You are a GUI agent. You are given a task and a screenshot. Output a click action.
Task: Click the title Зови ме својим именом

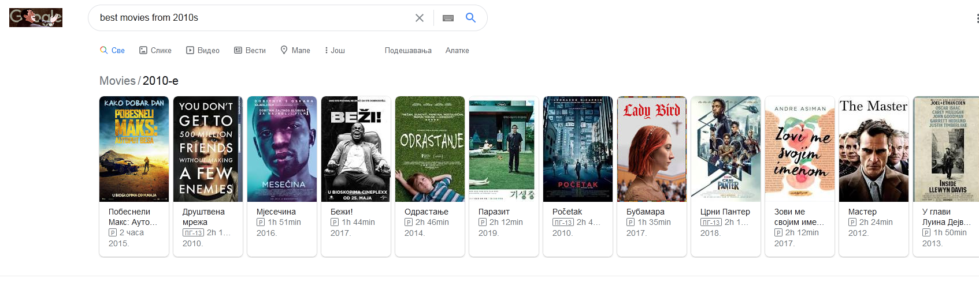[x=799, y=217]
